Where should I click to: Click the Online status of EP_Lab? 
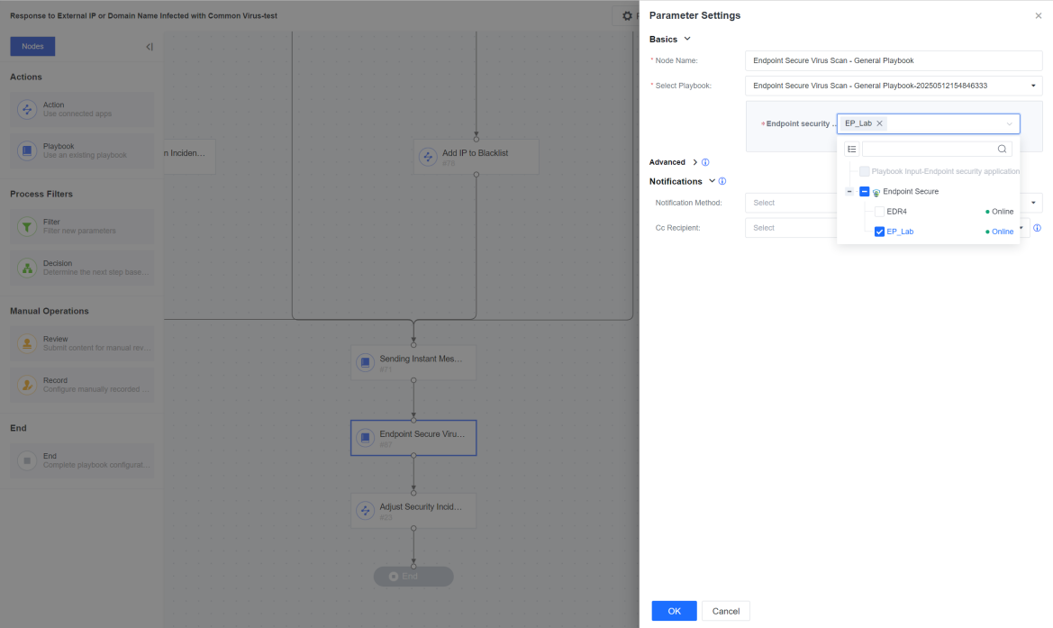[999, 232]
